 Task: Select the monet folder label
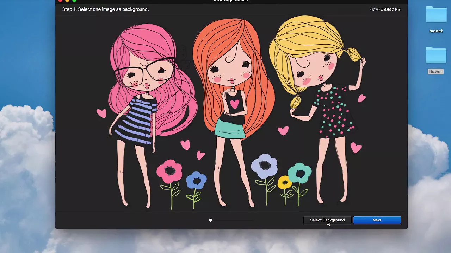[436, 31]
